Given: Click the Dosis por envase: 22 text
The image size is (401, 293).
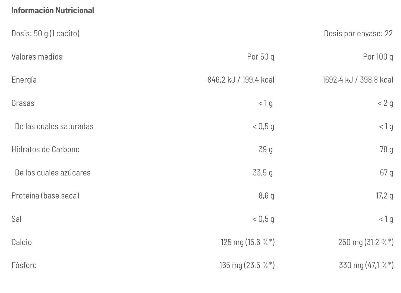Looking at the screenshot, I should pos(358,33).
